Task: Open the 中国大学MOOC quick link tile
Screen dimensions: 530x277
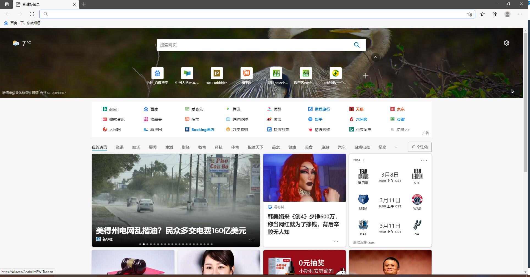Action: (x=187, y=76)
